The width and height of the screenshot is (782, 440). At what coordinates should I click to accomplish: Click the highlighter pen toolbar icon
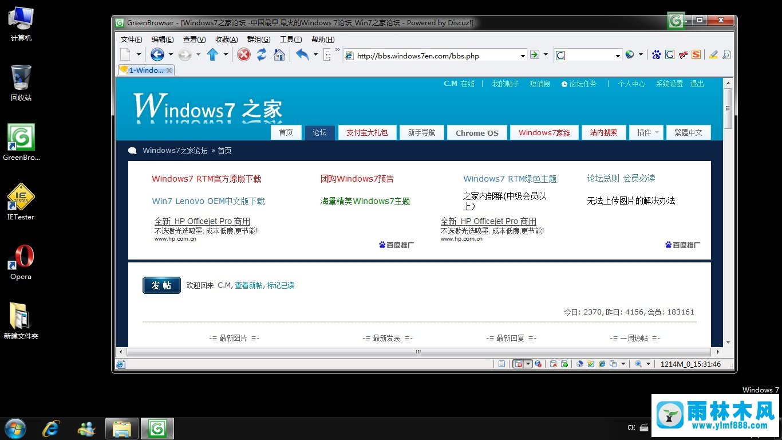click(x=713, y=55)
